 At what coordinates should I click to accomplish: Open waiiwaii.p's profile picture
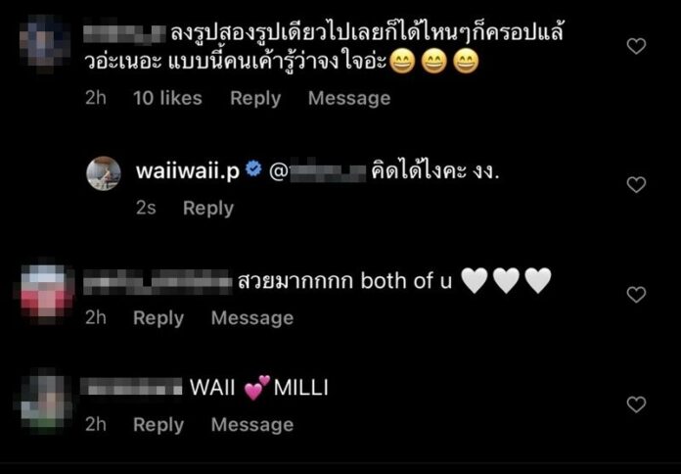point(104,173)
